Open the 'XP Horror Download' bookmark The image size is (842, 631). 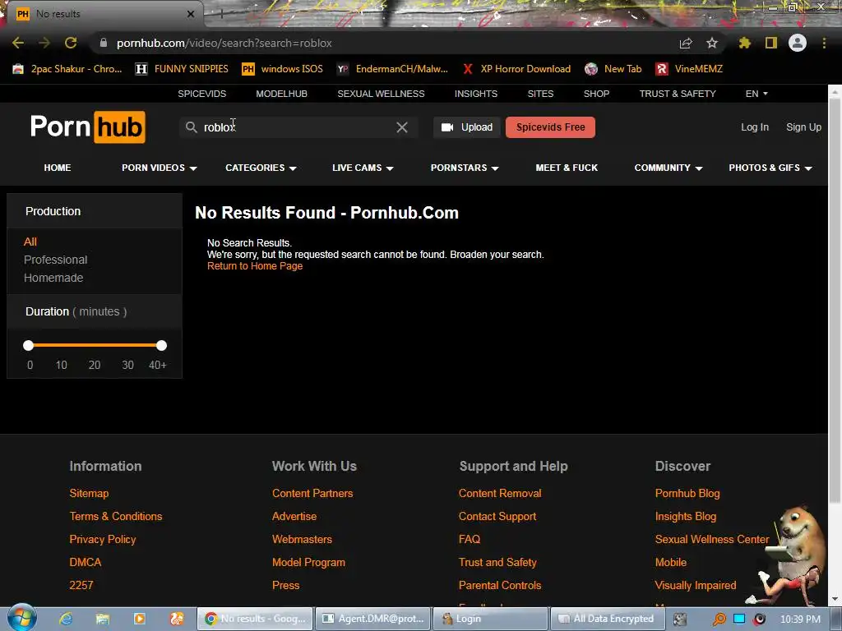[516, 69]
